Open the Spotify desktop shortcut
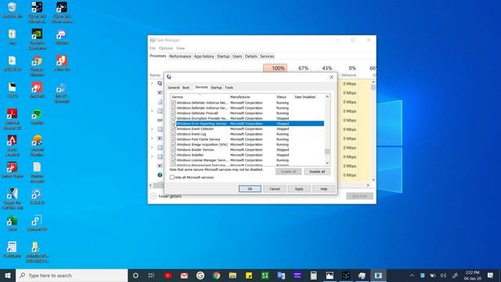Image resolution: width=501 pixels, height=282 pixels. coord(37,117)
